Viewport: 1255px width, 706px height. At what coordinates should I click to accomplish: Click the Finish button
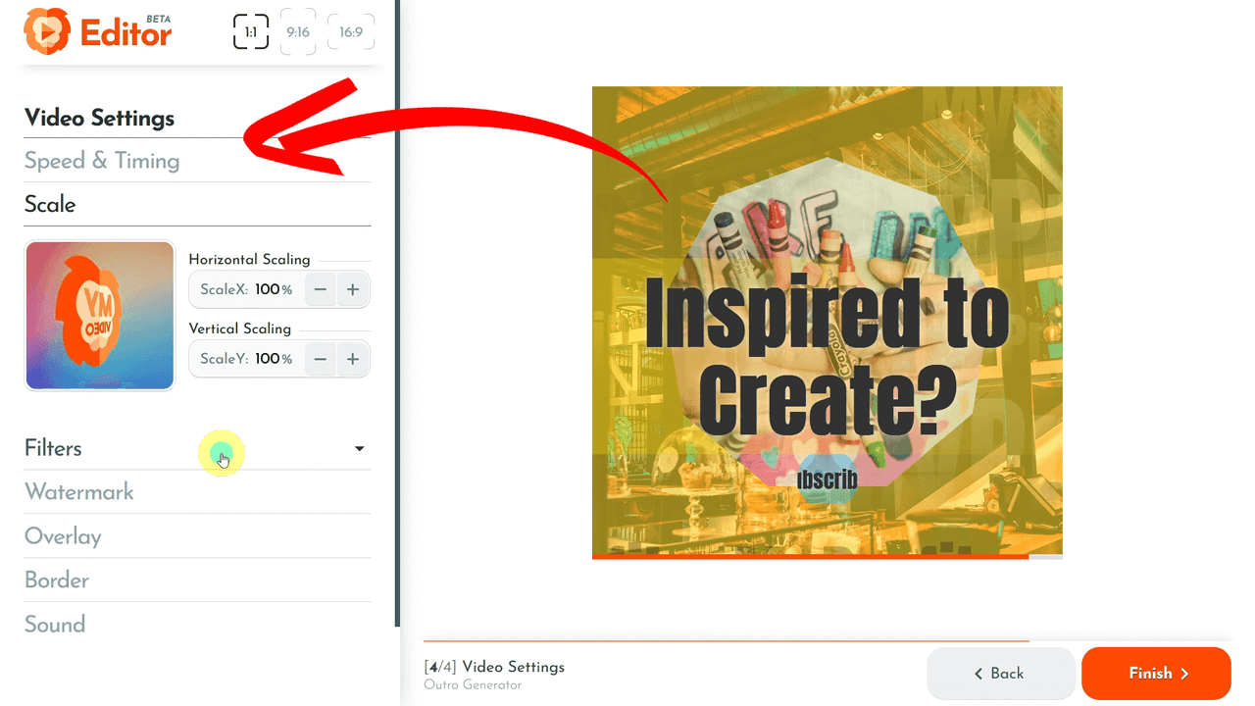(1156, 674)
